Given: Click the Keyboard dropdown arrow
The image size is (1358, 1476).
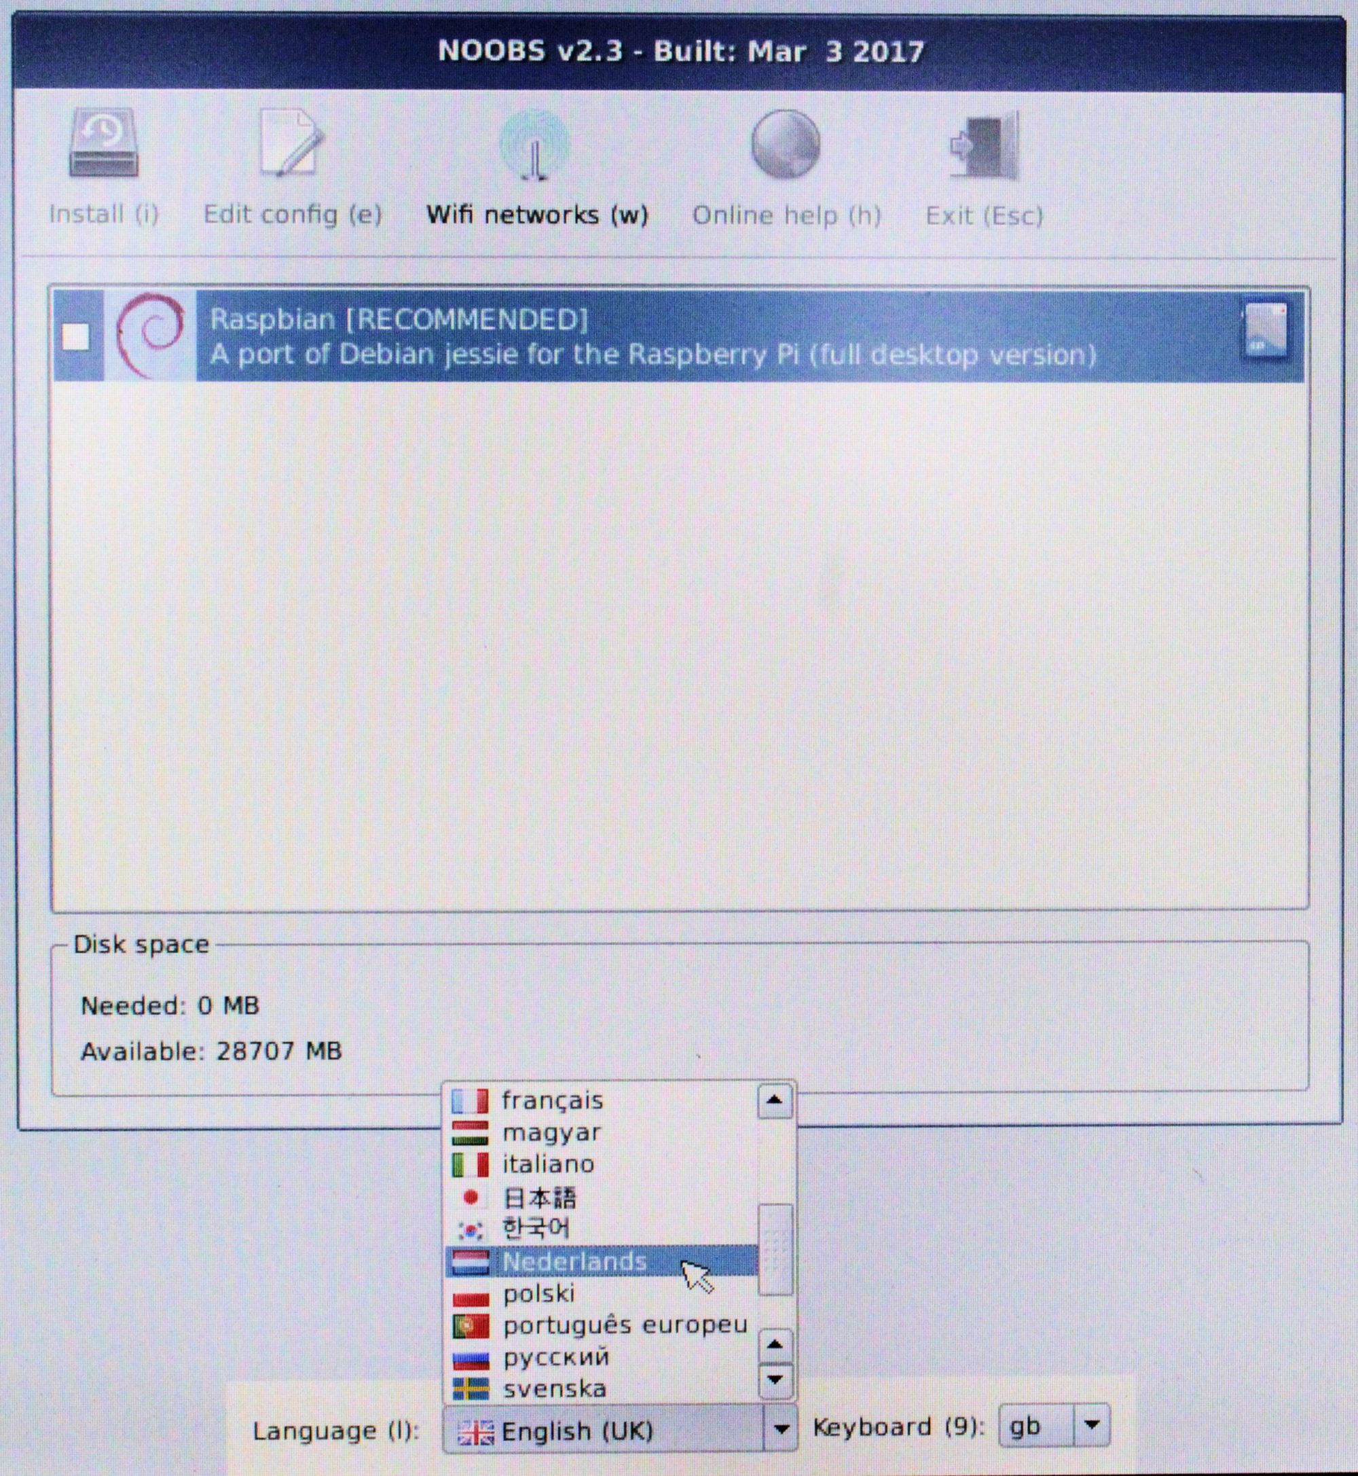Looking at the screenshot, I should pos(1091,1426).
